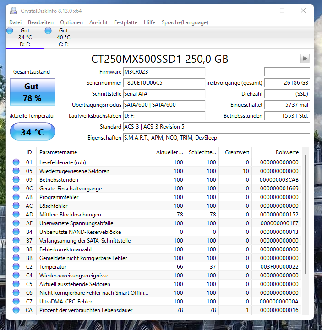322x330 pixels.
Task: Click status orb for Unerwartete Spannungsabfälle row
Action: pos(16,223)
